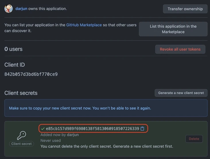
Task: Click the Client ID value 842b057d3bd6bf770ce9
Action: [31, 74]
